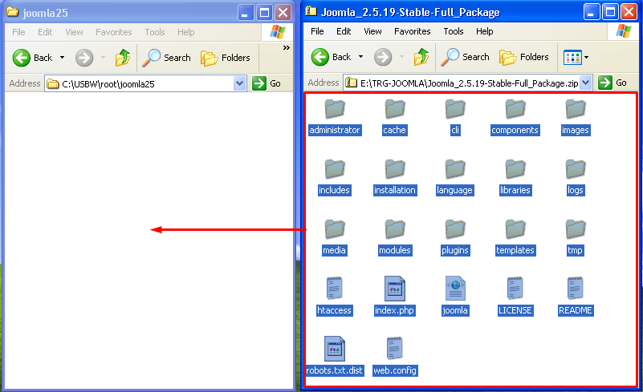Select the components folder icon
This screenshot has height=392, width=643.
(x=515, y=109)
